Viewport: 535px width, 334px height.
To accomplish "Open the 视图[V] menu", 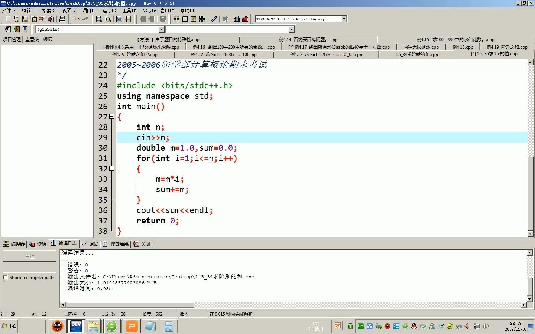I will coord(70,10).
